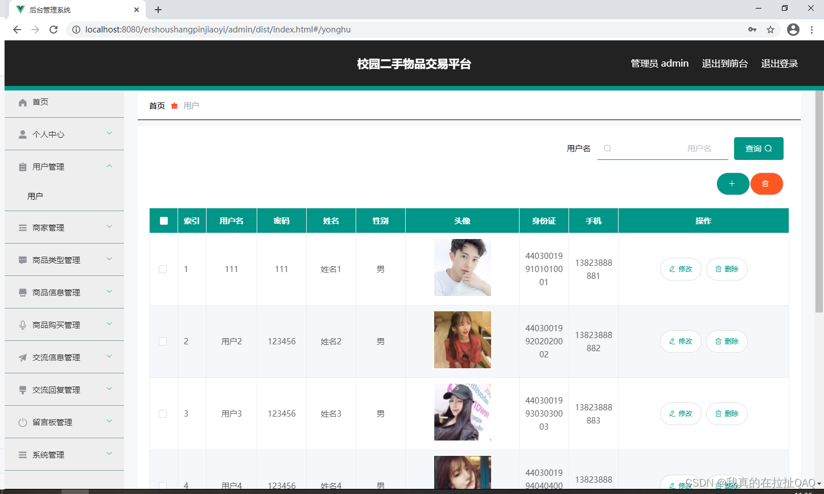Click the clipboard icon next to 用户管理

coord(23,167)
